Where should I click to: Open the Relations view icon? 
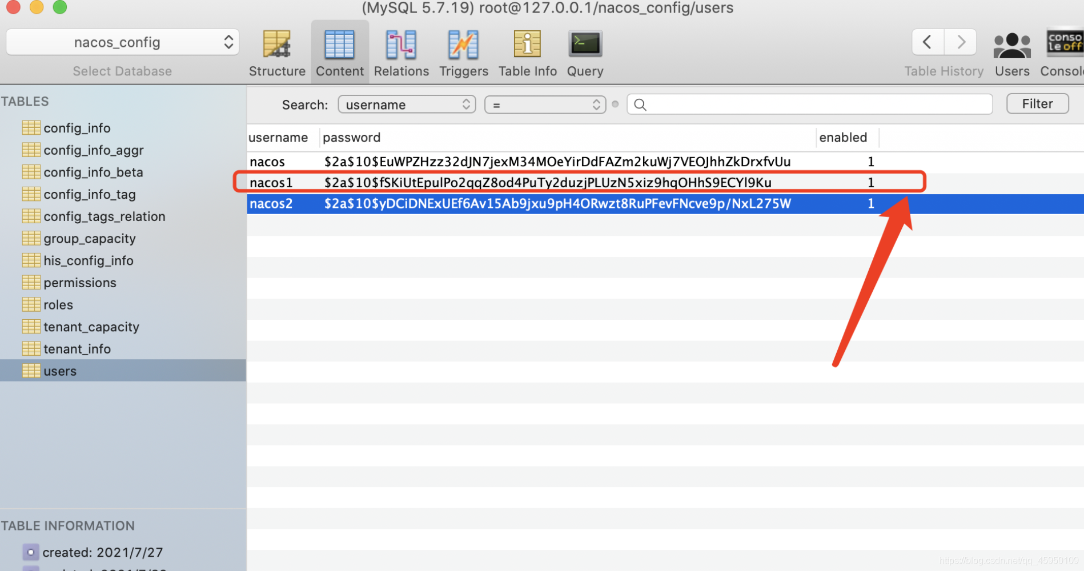(401, 45)
